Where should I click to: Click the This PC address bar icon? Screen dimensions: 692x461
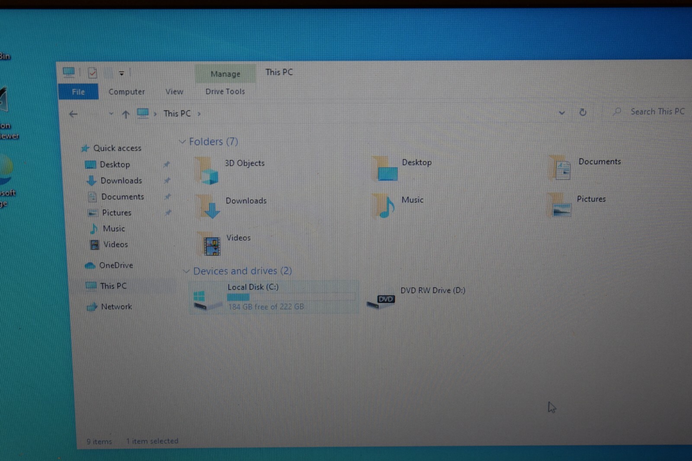pyautogui.click(x=143, y=113)
